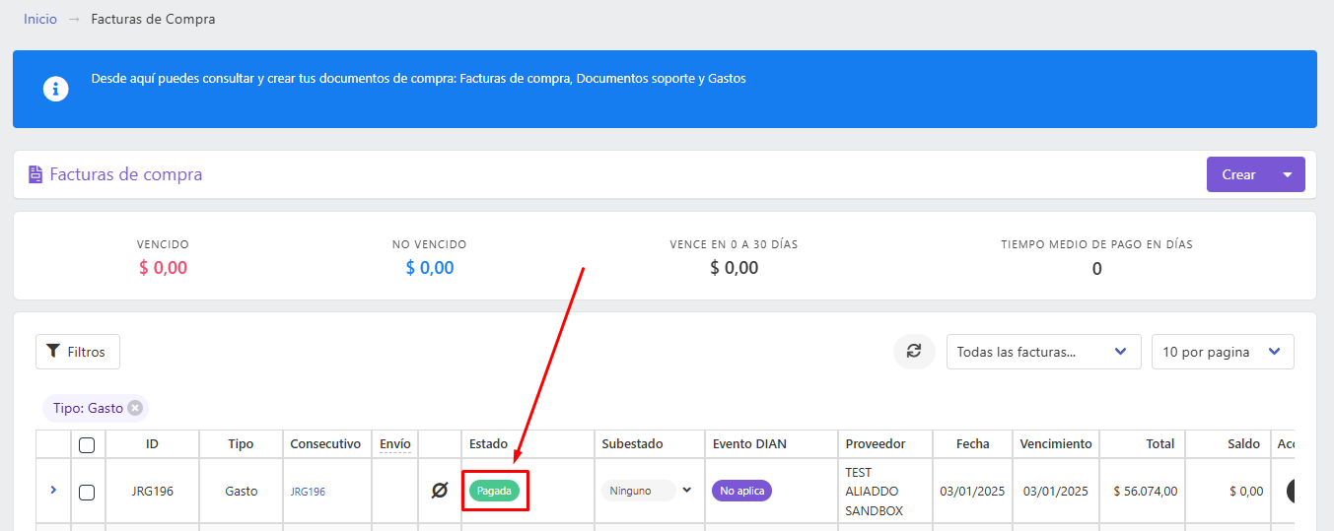Click the Crear button
The height and width of the screenshot is (531, 1334).
[x=1239, y=174]
